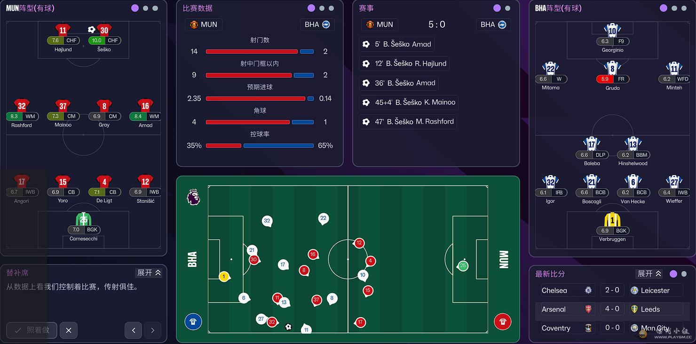The width and height of the screenshot is (696, 344).
Task: Expand the 替补席 panel with 展开
Action: point(149,273)
